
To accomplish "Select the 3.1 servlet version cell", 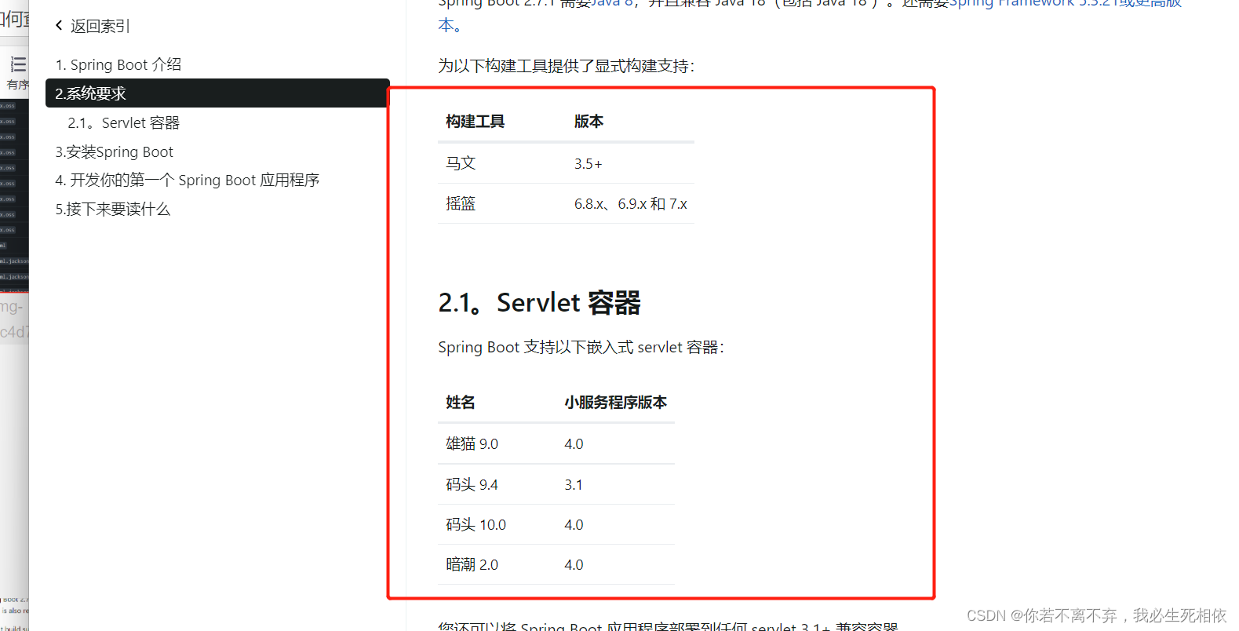I will coord(574,484).
